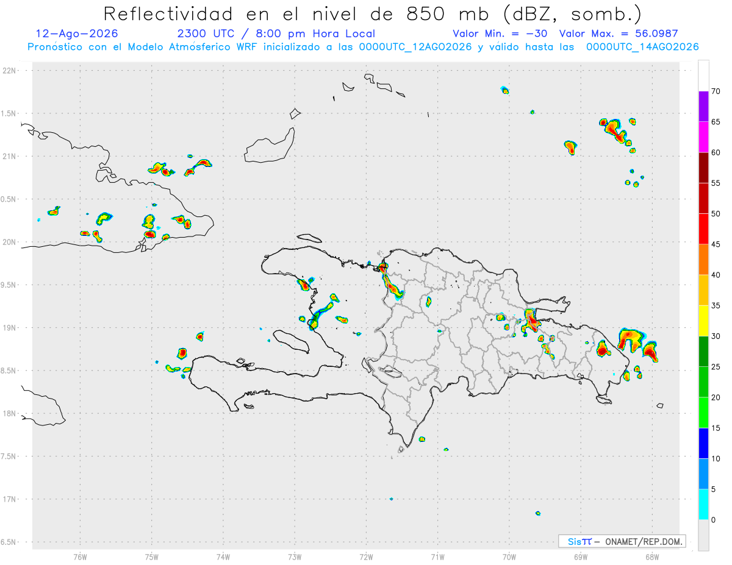Click the longitude label '70W'
The height and width of the screenshot is (565, 732).
pyautogui.click(x=509, y=556)
